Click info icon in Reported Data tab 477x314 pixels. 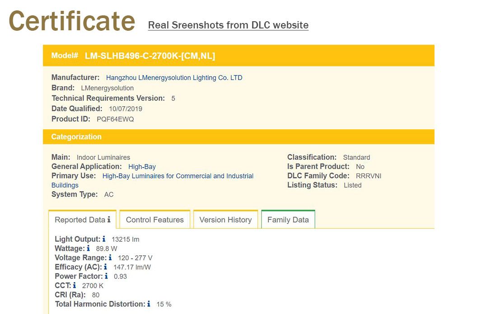109,220
